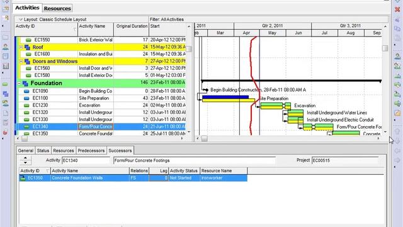
Task: Select activity row EC1100 Site Preparation
Action: pos(101,98)
